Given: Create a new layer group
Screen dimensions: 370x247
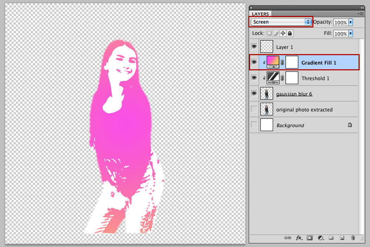Looking at the screenshot, I should [x=331, y=238].
